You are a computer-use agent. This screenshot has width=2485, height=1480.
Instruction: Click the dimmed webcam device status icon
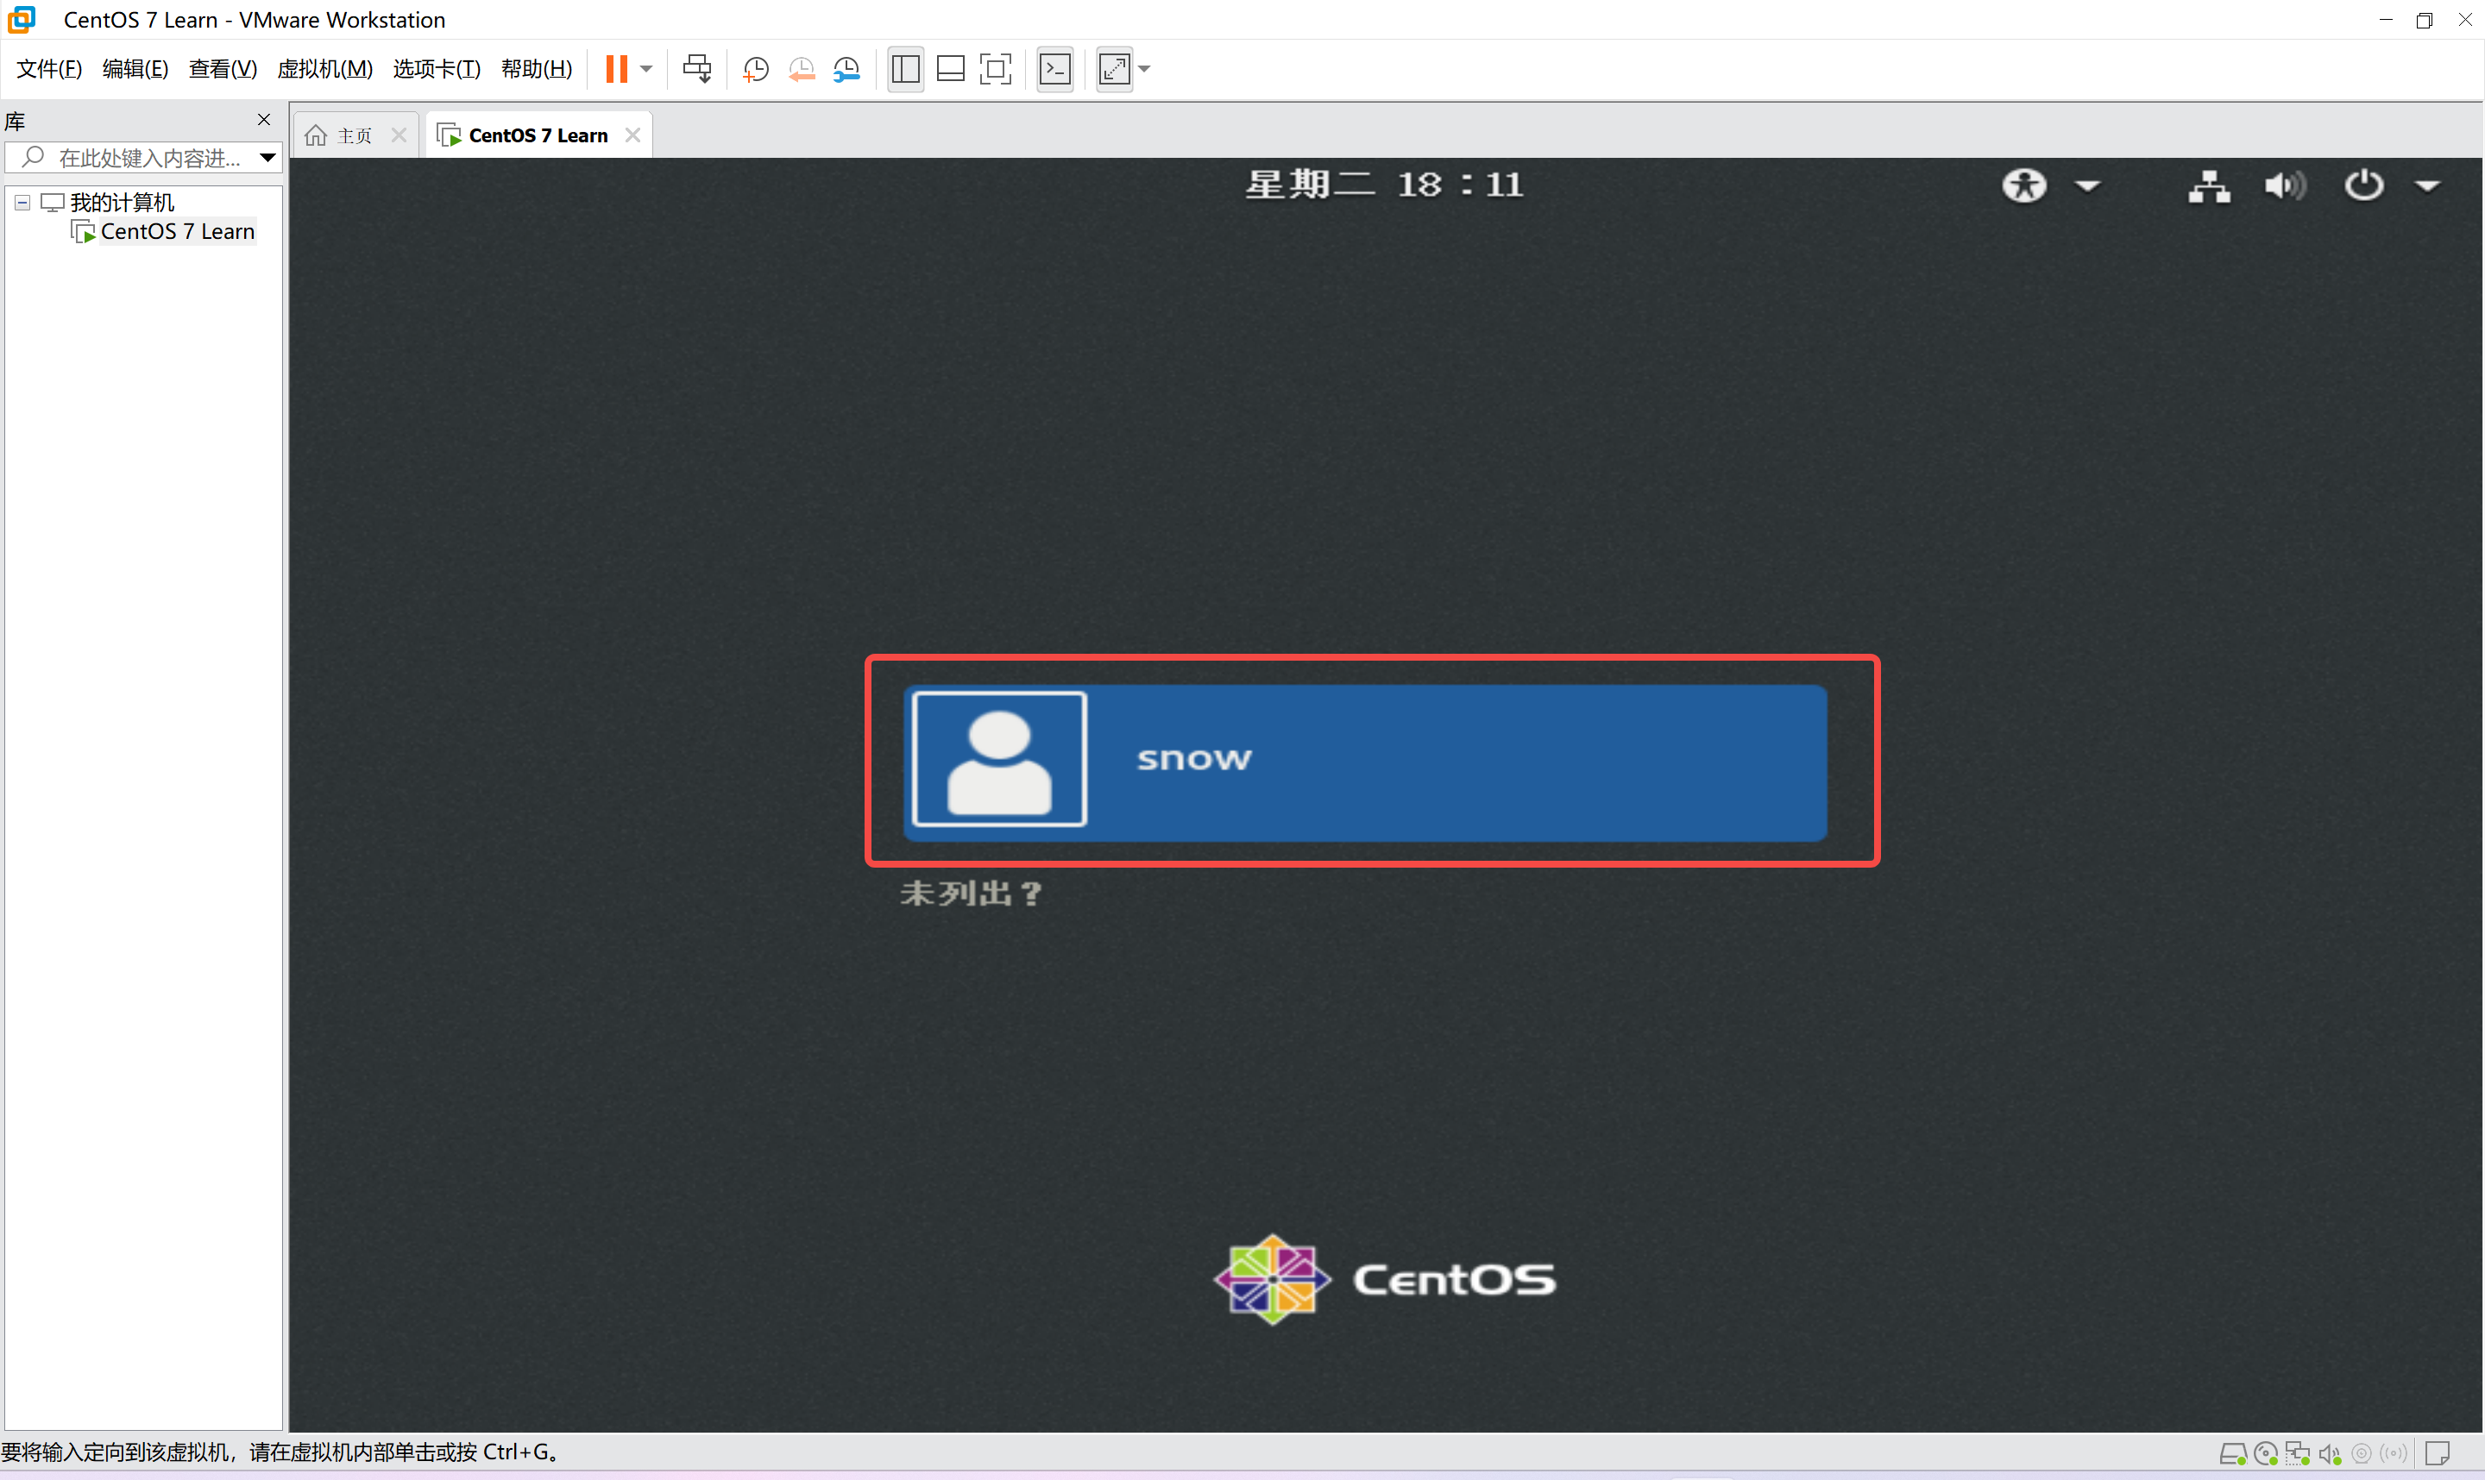coord(2362,1454)
